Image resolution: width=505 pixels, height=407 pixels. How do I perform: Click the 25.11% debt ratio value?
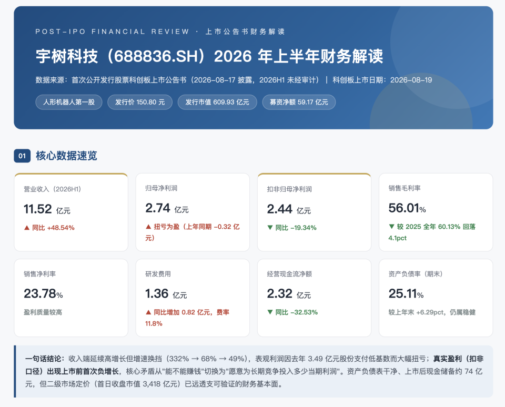pyautogui.click(x=406, y=294)
